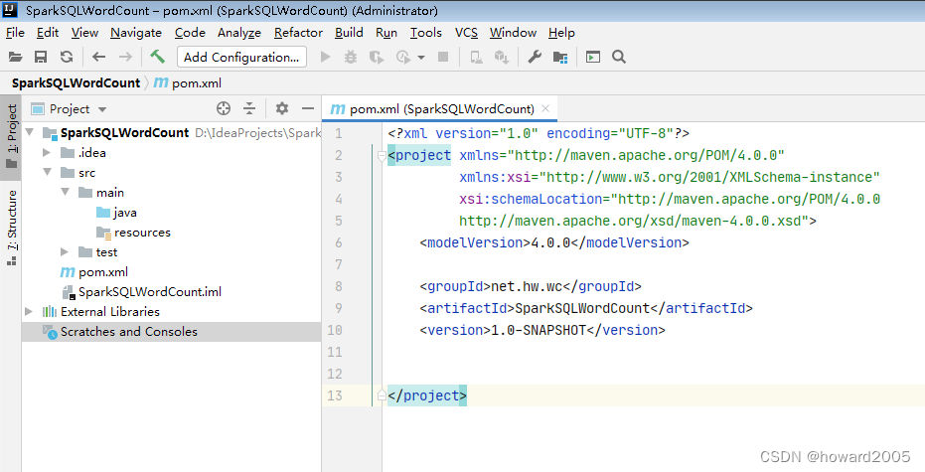Image resolution: width=925 pixels, height=472 pixels.
Task: Open the File menu
Action: (15, 33)
